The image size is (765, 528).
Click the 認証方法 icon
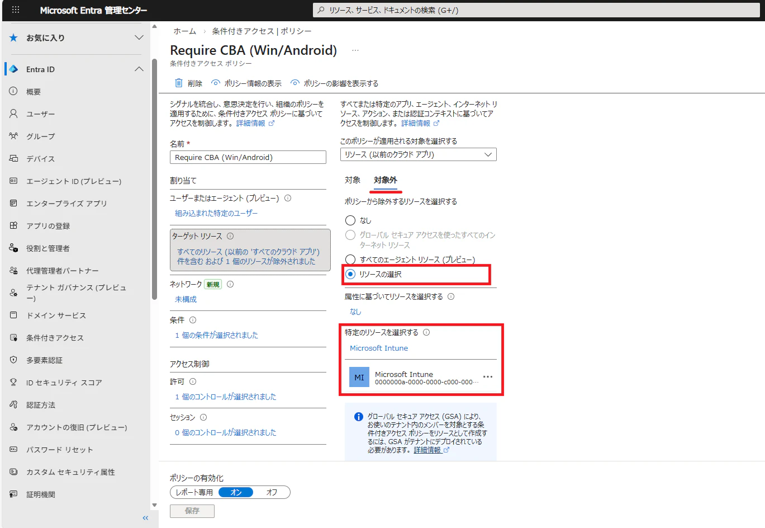13,404
